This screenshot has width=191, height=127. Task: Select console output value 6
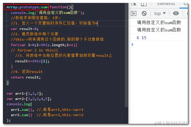[138, 38]
